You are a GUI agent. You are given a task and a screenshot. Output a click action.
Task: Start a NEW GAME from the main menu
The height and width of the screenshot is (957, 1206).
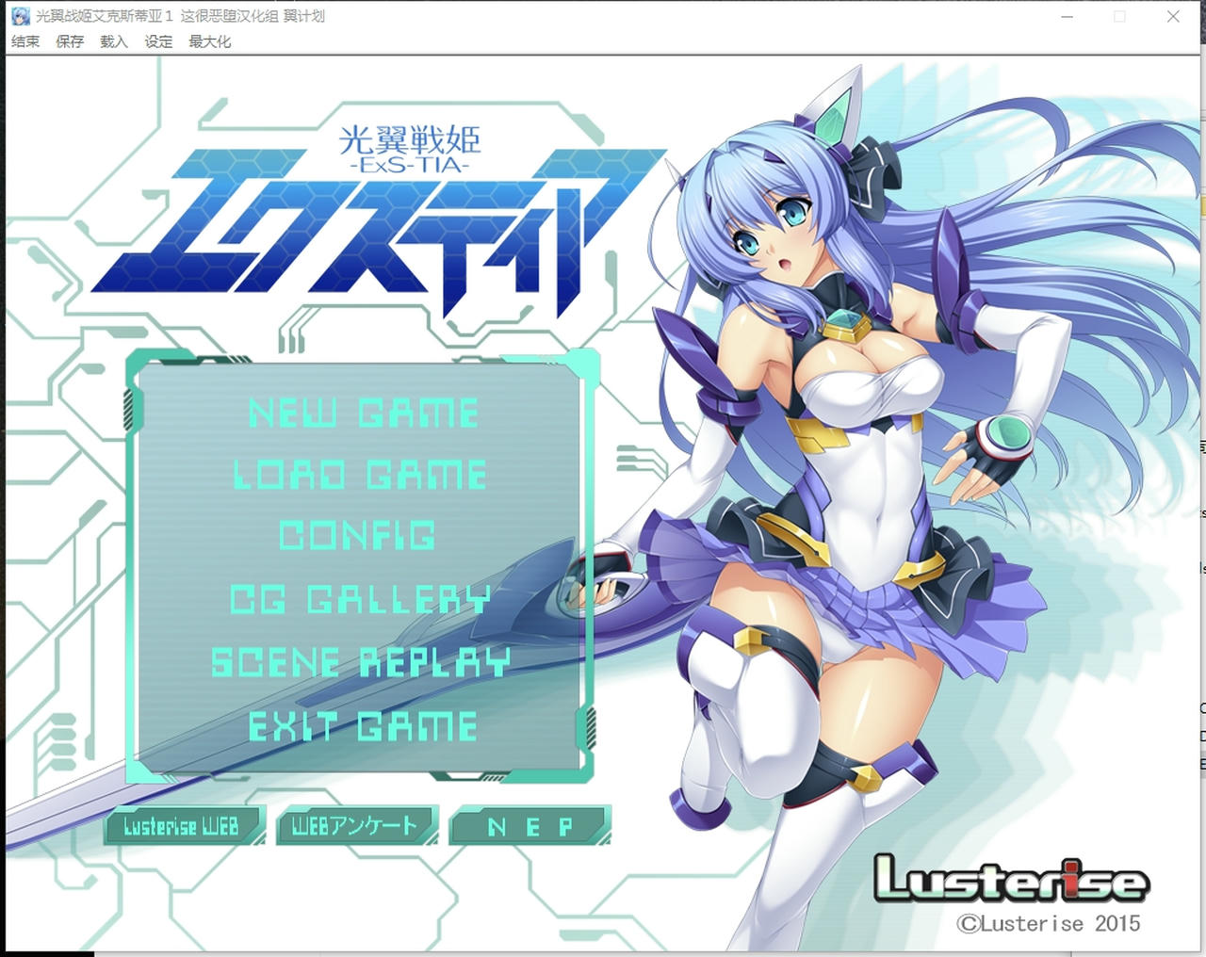(366, 413)
